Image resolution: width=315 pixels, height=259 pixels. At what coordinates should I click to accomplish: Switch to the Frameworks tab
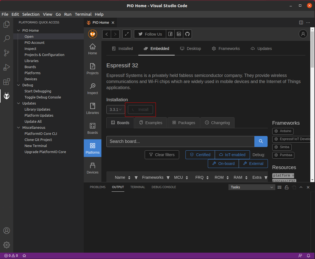click(x=226, y=49)
